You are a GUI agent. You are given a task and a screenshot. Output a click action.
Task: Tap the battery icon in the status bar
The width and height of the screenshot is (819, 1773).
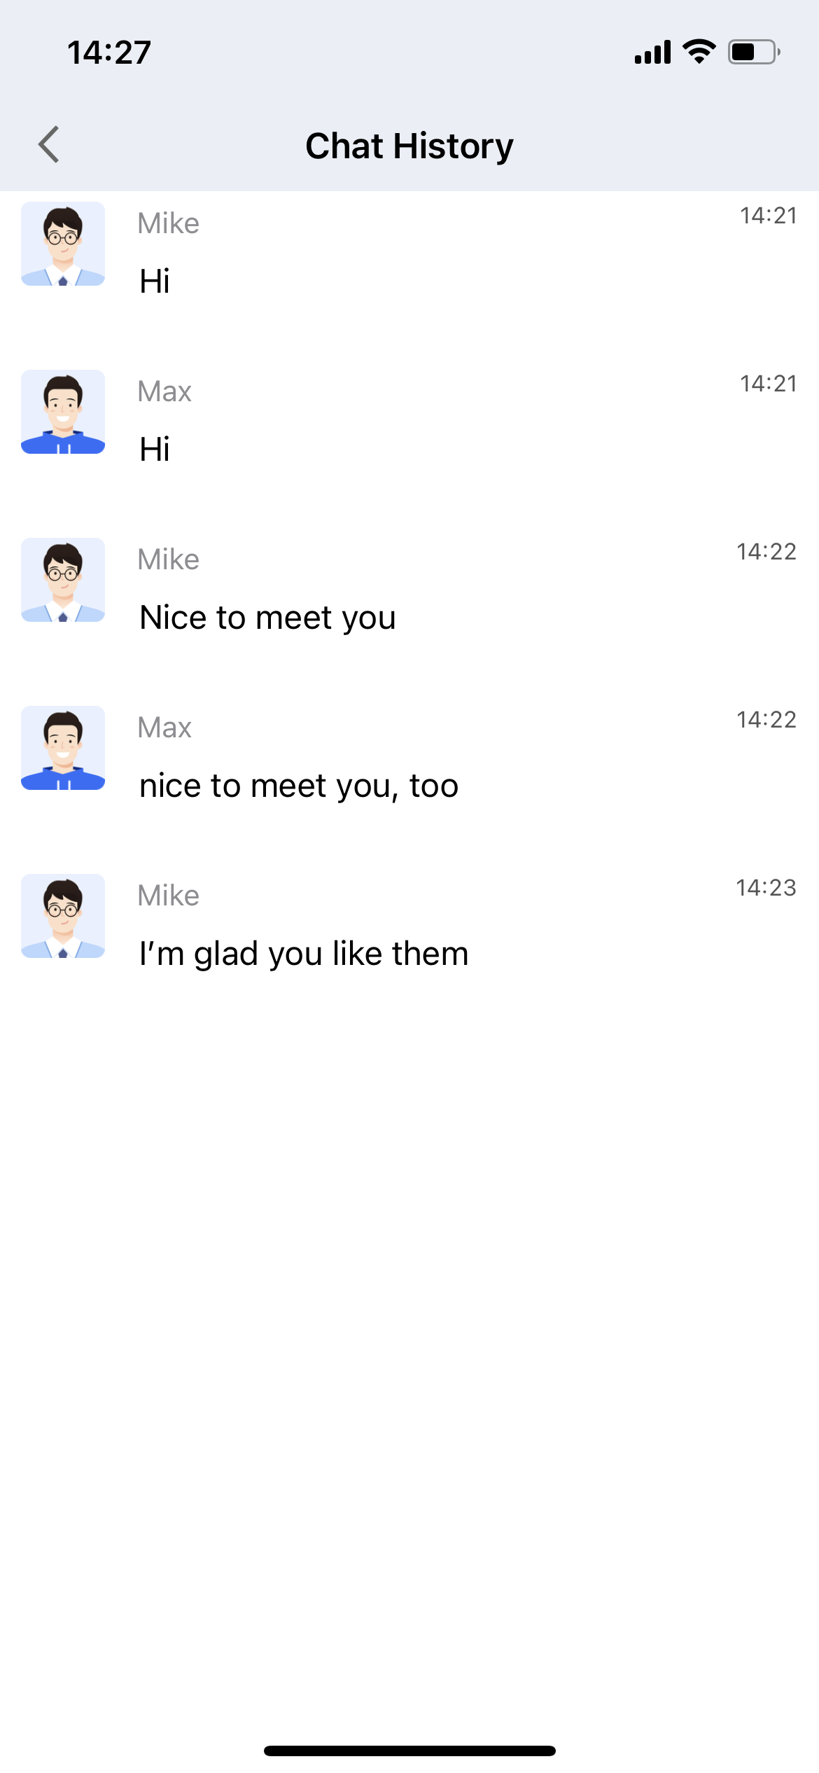pyautogui.click(x=753, y=52)
